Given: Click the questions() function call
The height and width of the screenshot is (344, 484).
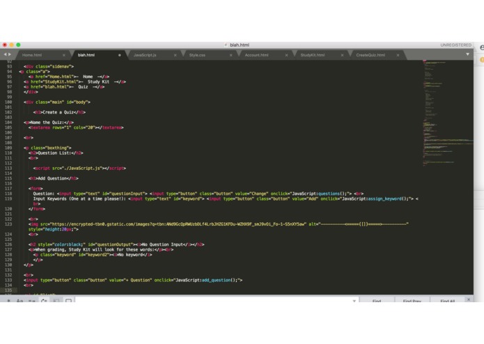Looking at the screenshot, I should (332, 194).
